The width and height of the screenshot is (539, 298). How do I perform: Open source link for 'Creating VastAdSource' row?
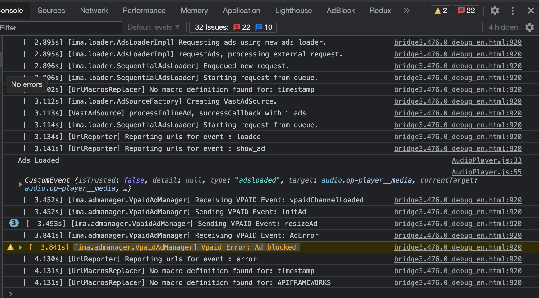tap(458, 101)
